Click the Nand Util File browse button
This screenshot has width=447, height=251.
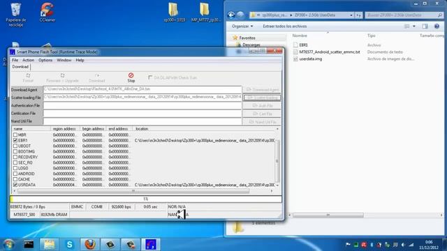tap(262, 122)
